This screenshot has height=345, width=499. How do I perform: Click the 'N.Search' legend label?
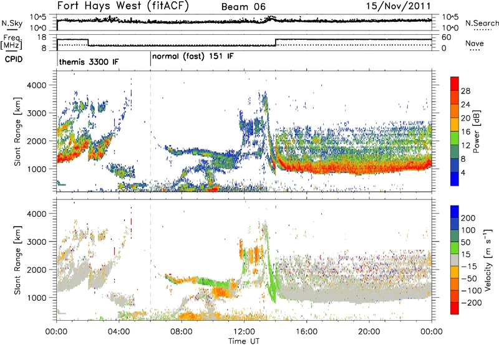point(482,23)
